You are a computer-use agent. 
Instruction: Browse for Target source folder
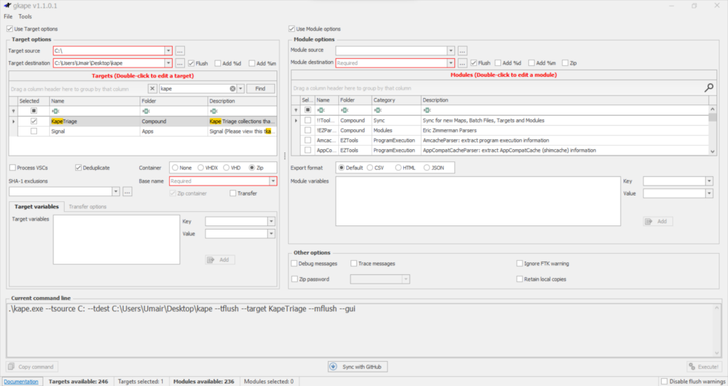(x=180, y=50)
